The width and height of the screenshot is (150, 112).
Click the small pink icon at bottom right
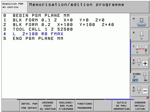tap(148, 98)
